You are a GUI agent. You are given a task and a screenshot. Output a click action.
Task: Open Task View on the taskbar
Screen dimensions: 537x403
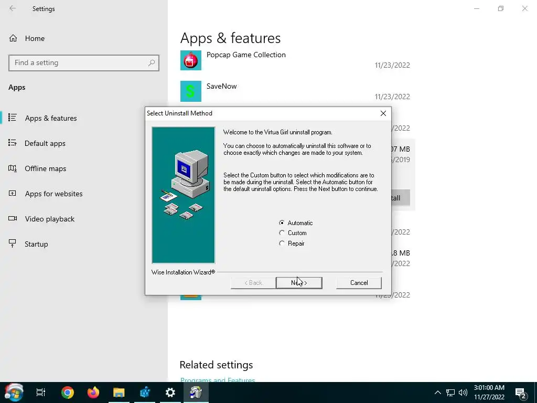(41, 393)
